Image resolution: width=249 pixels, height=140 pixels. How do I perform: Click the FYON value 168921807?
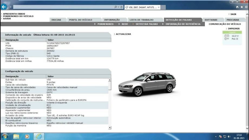point(53,46)
